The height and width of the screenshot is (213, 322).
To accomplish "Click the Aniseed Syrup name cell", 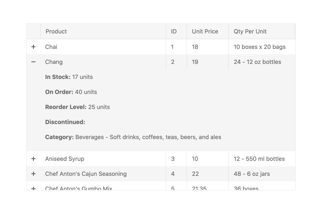I will click(65, 159).
